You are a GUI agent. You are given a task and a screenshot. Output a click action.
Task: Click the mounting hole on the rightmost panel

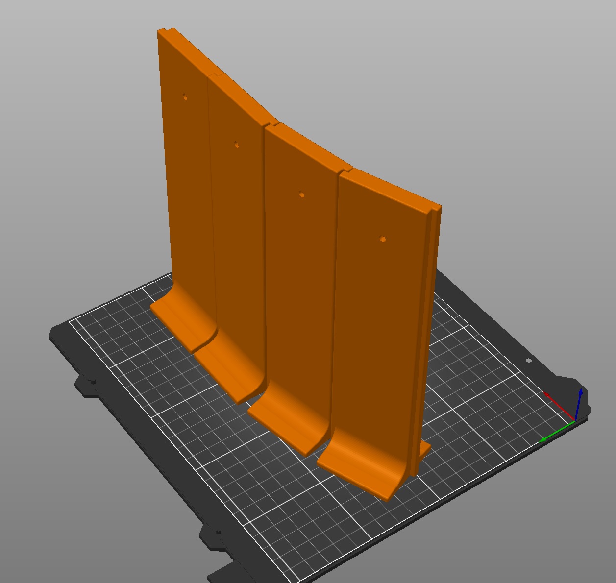point(383,239)
